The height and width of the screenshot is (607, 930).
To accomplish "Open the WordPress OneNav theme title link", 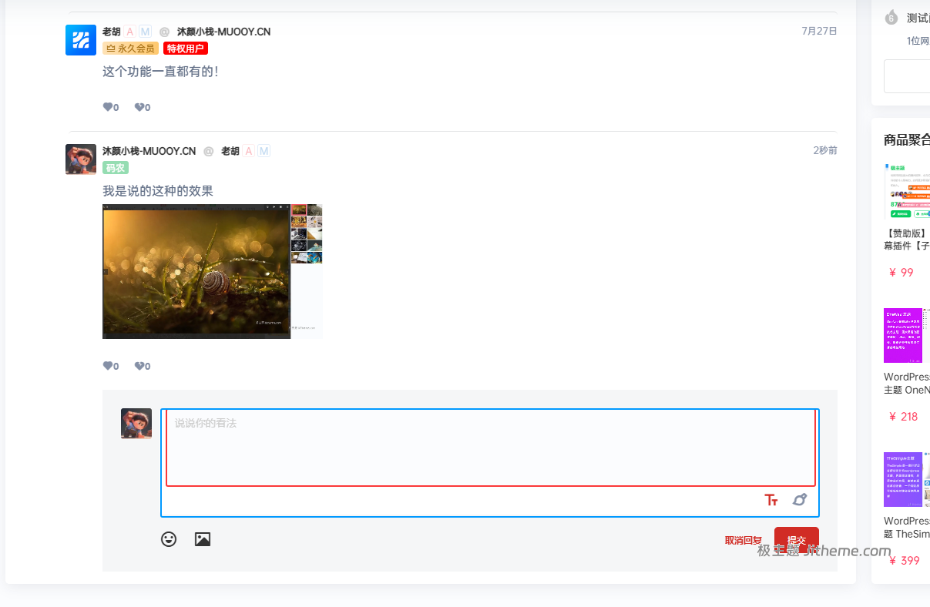I will tap(907, 384).
